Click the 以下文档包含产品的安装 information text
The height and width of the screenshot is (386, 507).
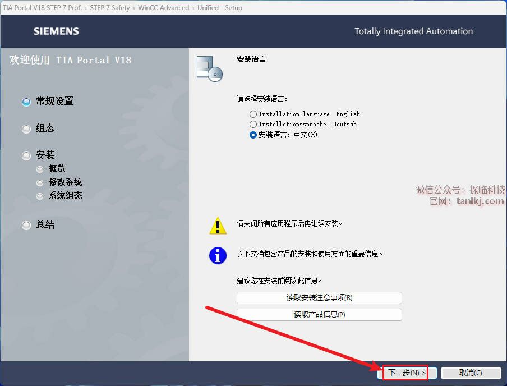coord(310,254)
